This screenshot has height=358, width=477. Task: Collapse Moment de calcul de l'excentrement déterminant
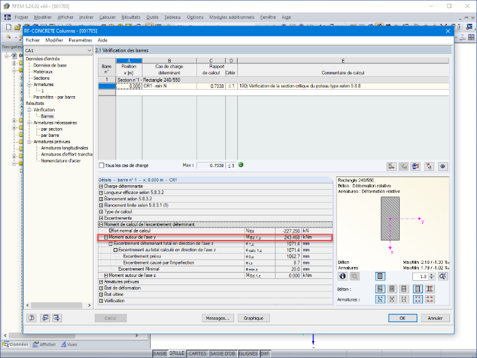point(101,224)
